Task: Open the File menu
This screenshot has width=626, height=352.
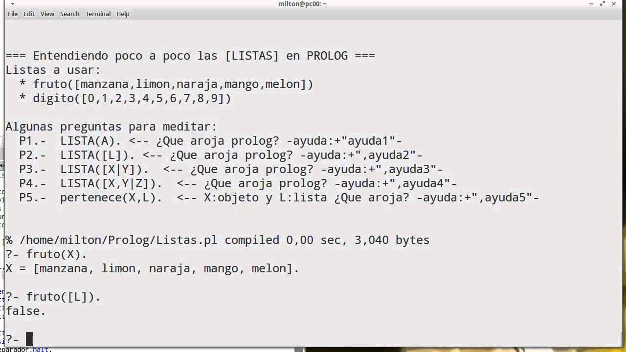Action: coord(13,14)
